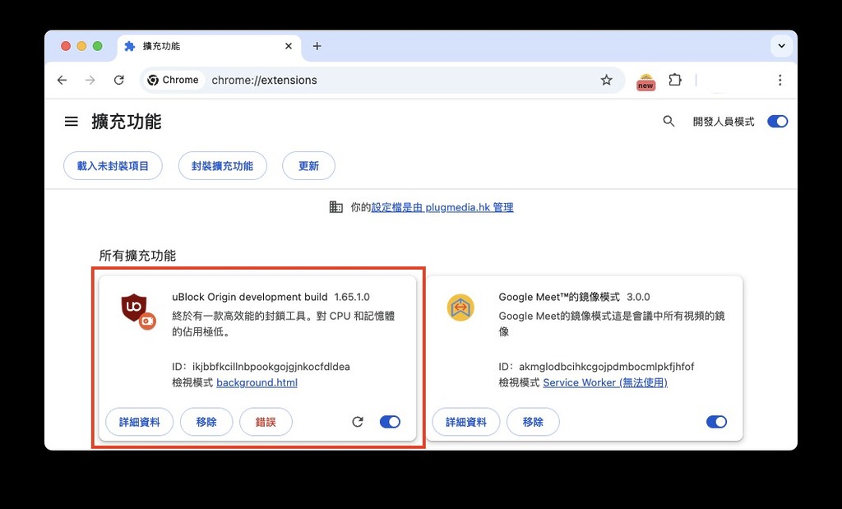Click the 更新 button
Image resolution: width=842 pixels, height=509 pixels.
[309, 166]
